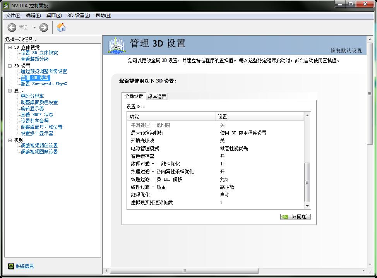Click the NVIDIA logo on the 恢复 button

pos(285,217)
